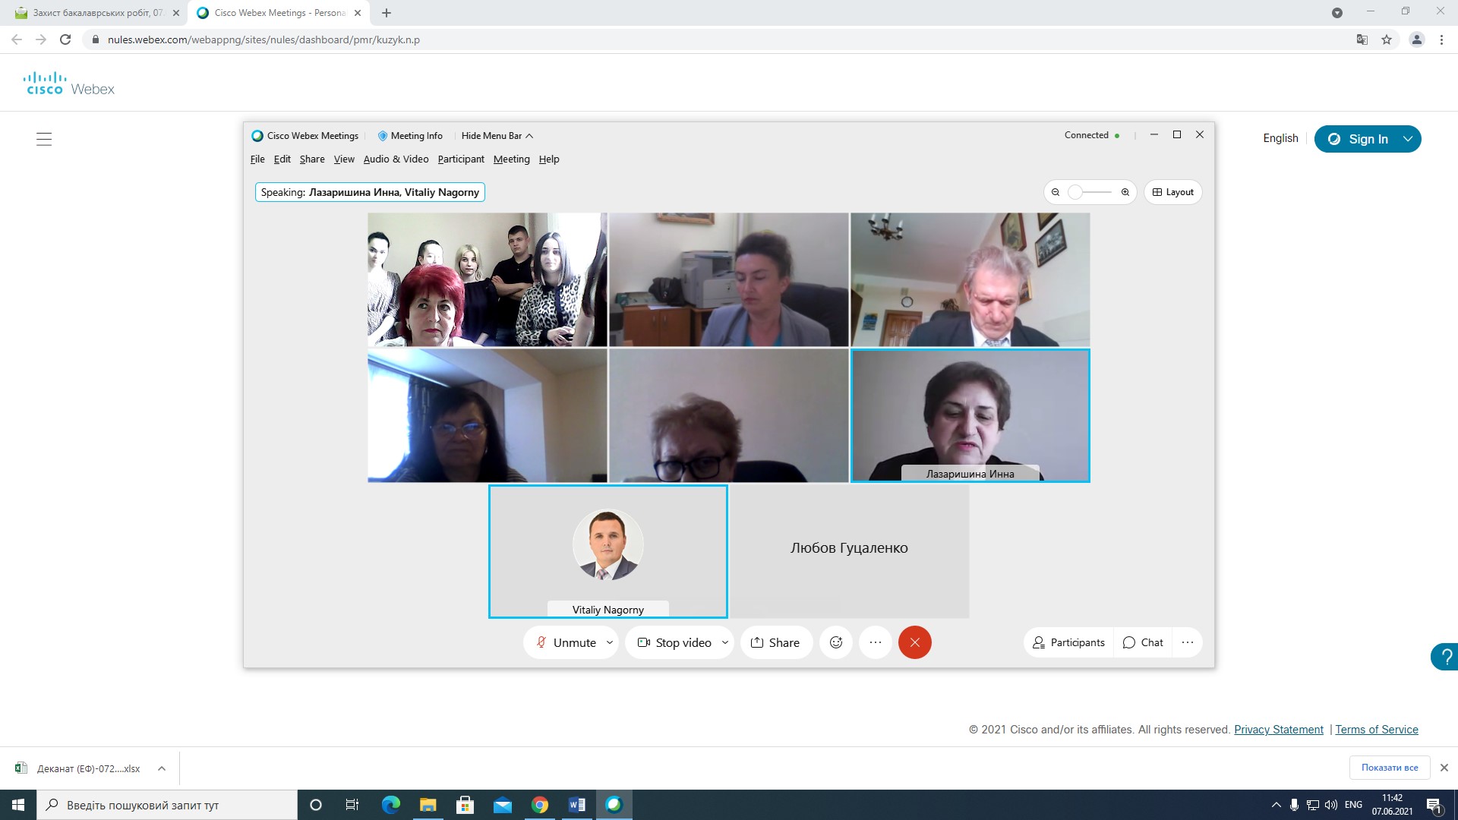Click the Windows taskbar search box
Image resolution: width=1458 pixels, height=820 pixels.
(x=167, y=805)
